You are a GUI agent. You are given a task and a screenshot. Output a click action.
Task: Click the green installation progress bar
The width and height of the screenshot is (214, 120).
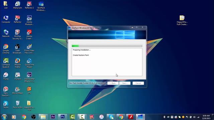tap(107, 46)
